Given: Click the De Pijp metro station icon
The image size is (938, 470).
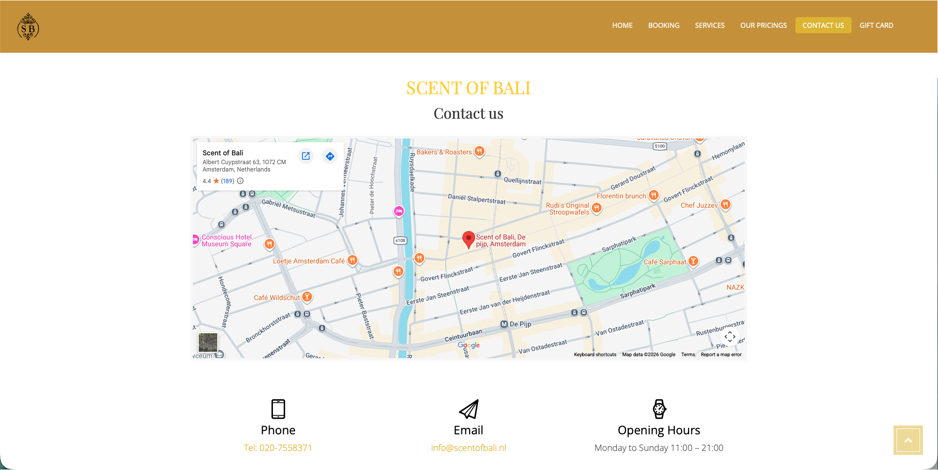Looking at the screenshot, I should point(504,324).
